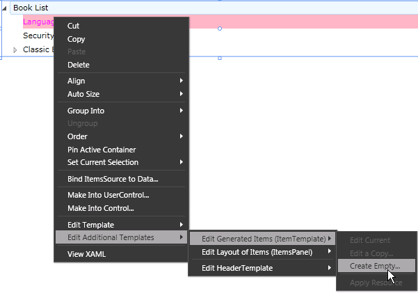Open the Edit Template submenu

[x=90, y=225]
